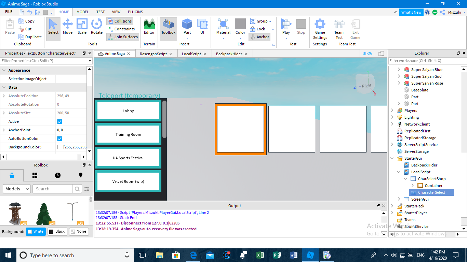Open the Terrain Editor

pyautogui.click(x=149, y=27)
